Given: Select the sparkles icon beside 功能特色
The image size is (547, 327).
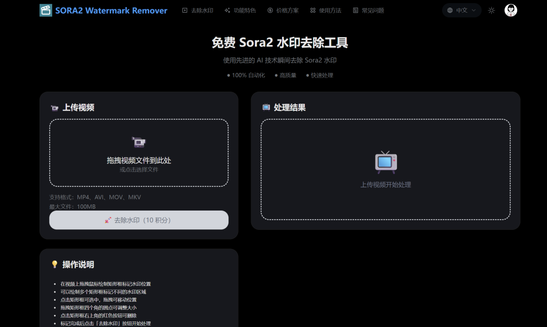Looking at the screenshot, I should click(227, 10).
